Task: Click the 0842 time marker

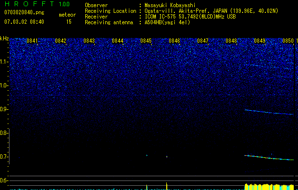Action: (61, 41)
